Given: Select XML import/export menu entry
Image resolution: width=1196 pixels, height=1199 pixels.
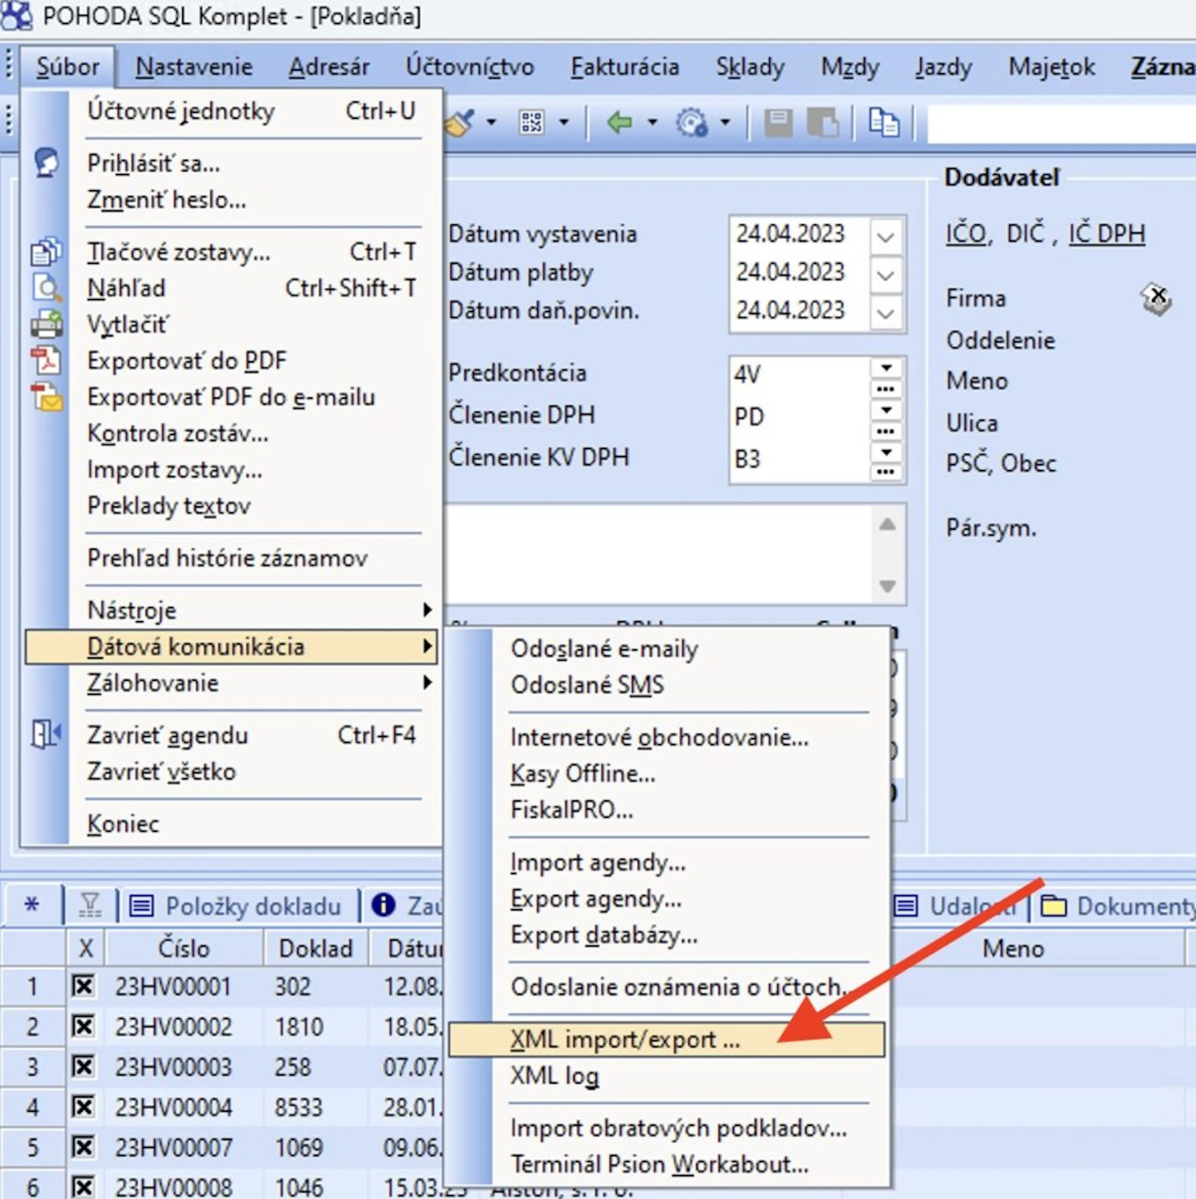Looking at the screenshot, I should pos(666,1040).
